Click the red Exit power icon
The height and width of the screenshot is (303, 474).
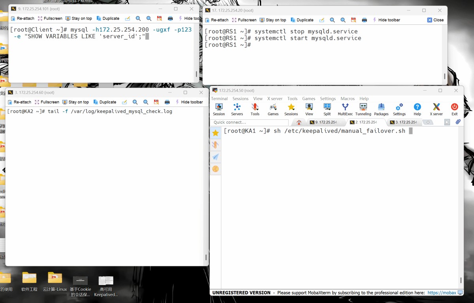pyautogui.click(x=455, y=109)
